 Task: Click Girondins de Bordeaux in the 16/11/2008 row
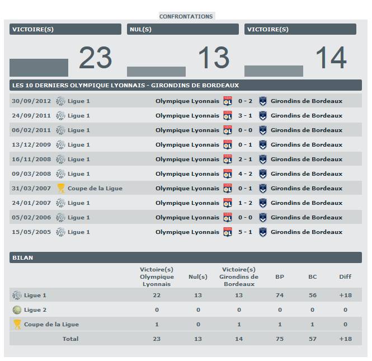(x=306, y=160)
